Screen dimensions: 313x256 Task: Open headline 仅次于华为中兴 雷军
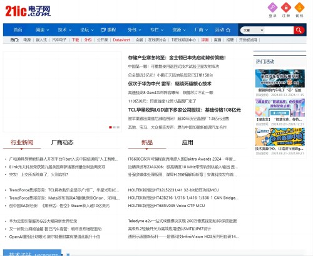[x=170, y=84]
